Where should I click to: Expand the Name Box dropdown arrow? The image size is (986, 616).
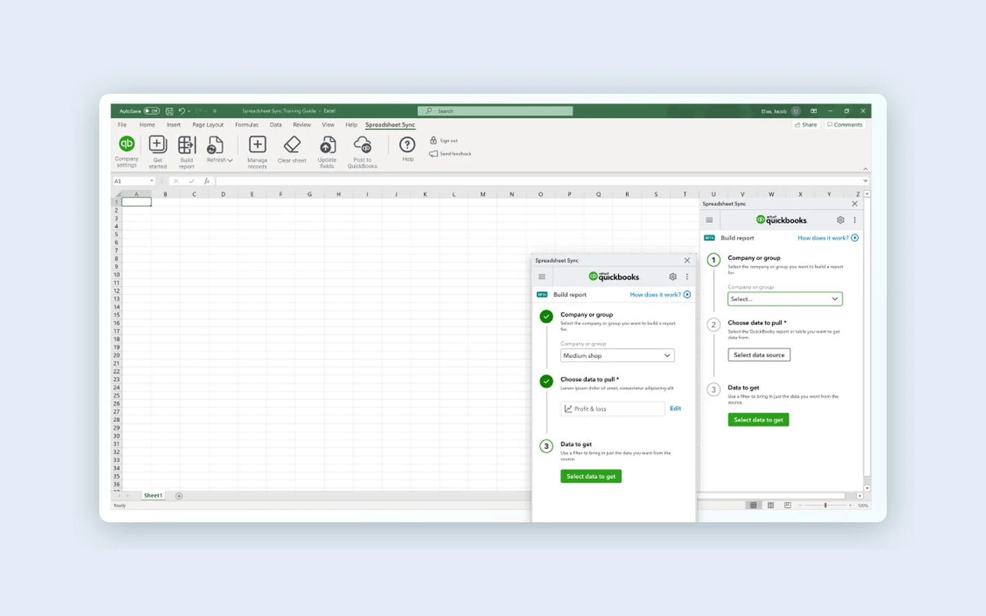(152, 181)
